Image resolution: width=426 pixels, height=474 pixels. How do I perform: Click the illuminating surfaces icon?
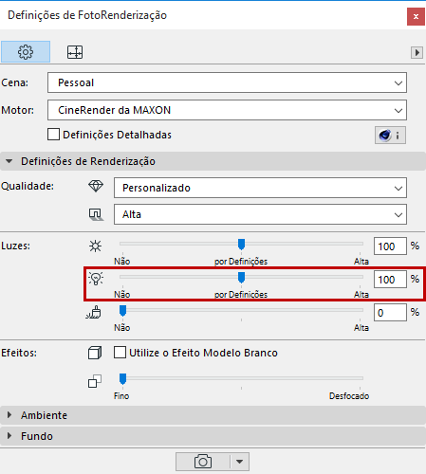(94, 312)
